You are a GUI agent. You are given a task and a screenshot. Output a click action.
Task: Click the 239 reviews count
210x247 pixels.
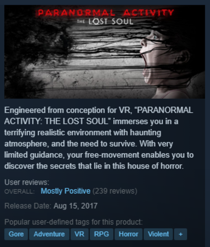[x=115, y=191]
